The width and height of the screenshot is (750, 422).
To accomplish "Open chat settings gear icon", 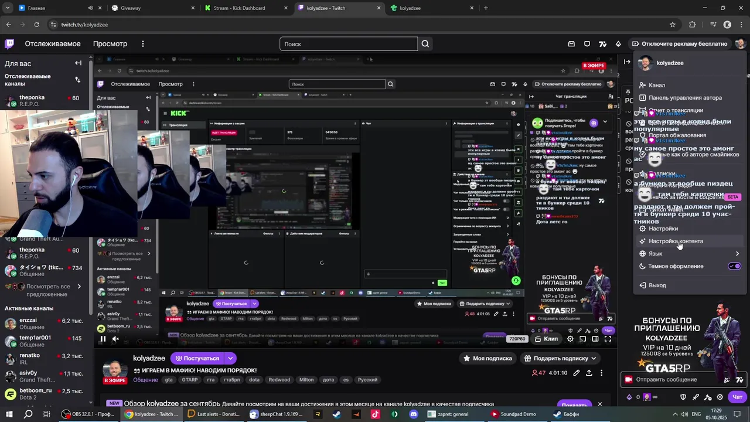I will [x=720, y=397].
